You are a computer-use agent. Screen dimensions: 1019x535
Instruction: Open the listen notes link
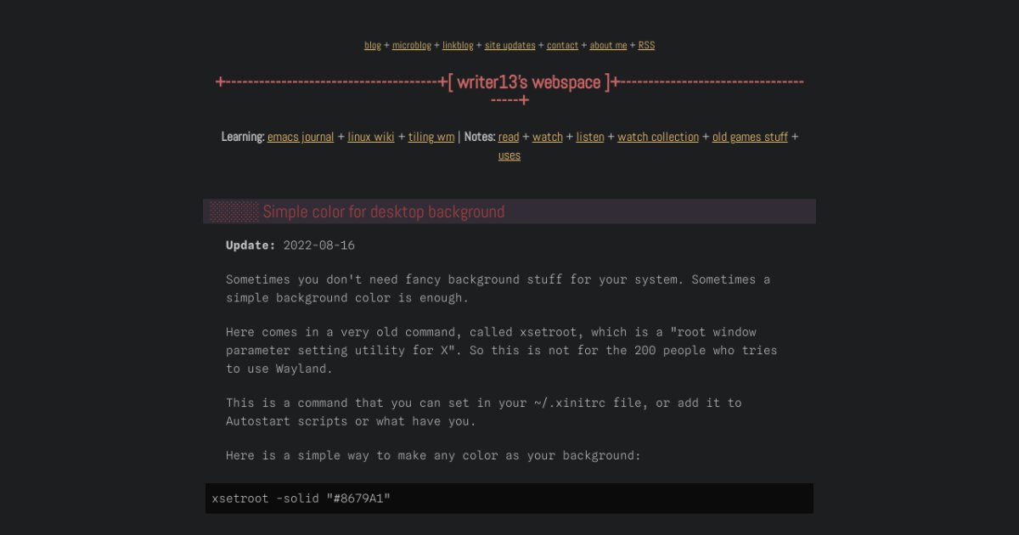point(590,137)
